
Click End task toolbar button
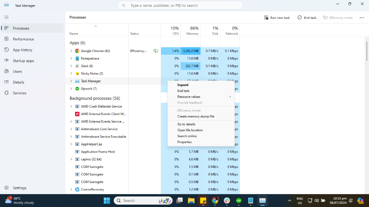pyautogui.click(x=307, y=17)
